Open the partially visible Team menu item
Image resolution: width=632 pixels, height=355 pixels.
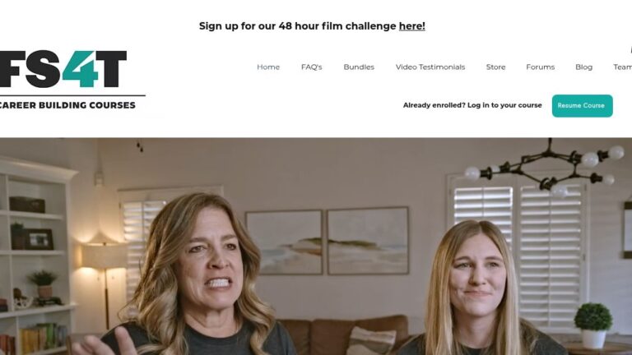(622, 67)
